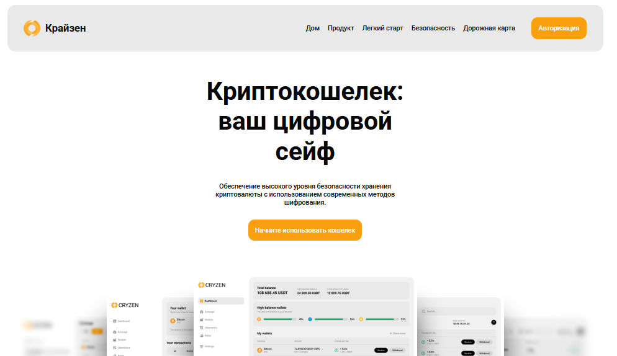This screenshot has width=617, height=356.
Task: Open the Продукт navigation item
Action: pos(341,29)
